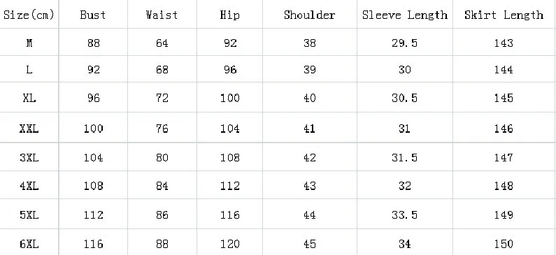Click the sleeve length 29.5 cell
Image resolution: width=556 pixels, height=255 pixels.
[405, 42]
